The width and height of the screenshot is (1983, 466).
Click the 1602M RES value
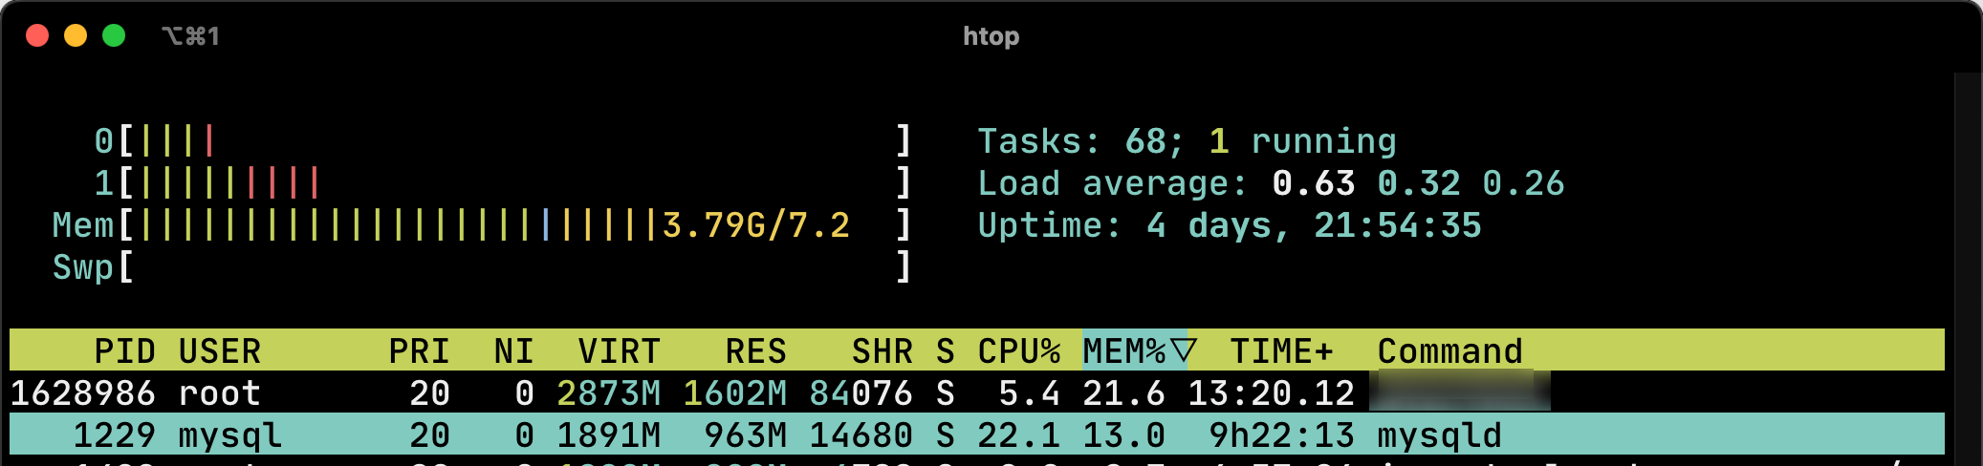[734, 392]
